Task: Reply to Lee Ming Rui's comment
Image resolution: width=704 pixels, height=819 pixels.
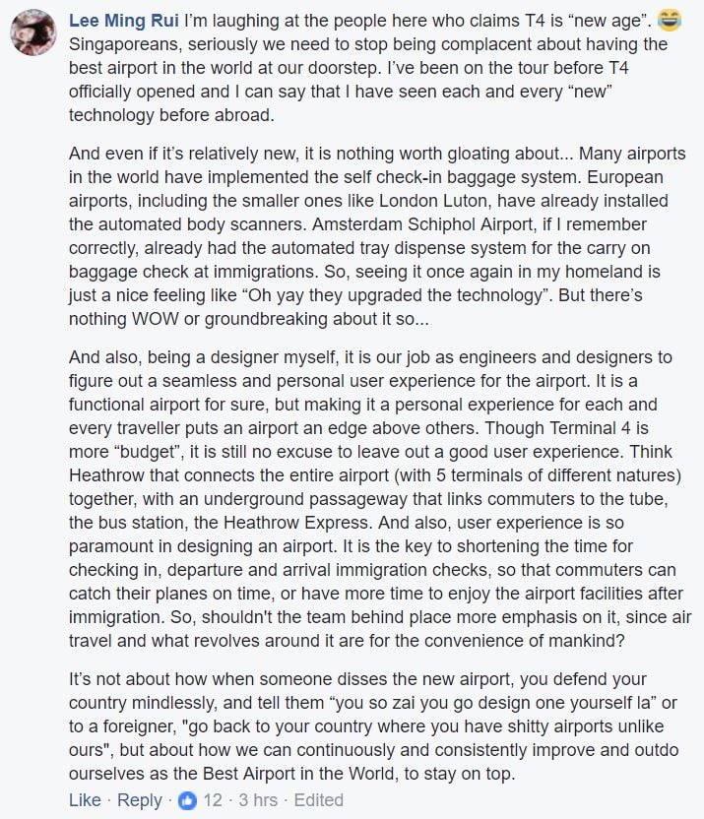Action: pos(140,800)
